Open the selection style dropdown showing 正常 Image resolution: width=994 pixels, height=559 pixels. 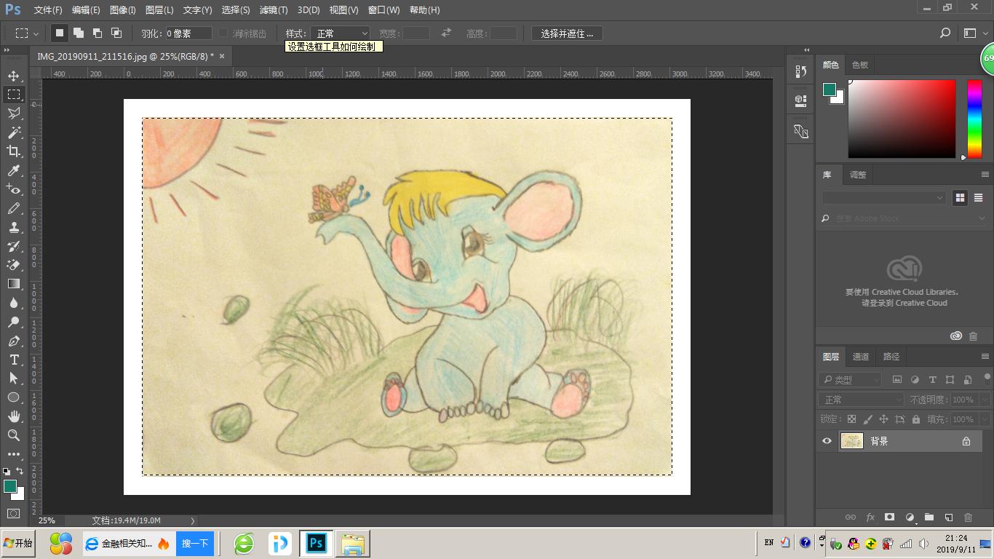coord(340,33)
